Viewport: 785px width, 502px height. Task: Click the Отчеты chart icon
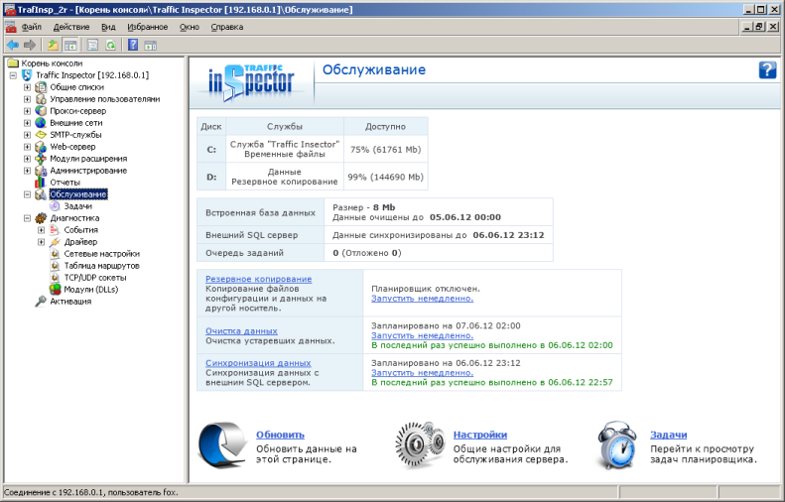[x=40, y=183]
